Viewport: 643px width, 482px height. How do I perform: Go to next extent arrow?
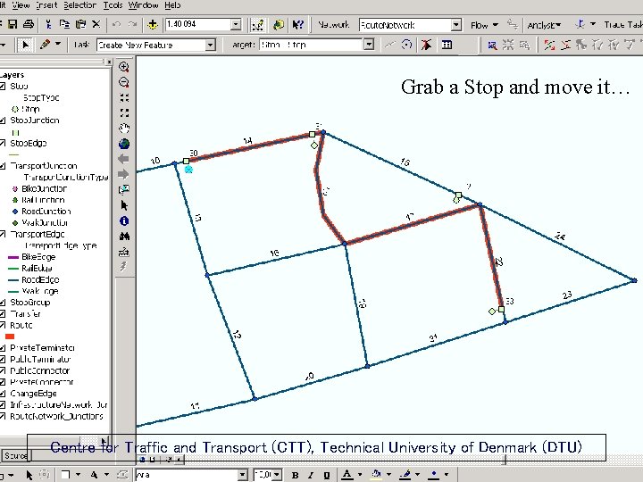pyautogui.click(x=123, y=175)
